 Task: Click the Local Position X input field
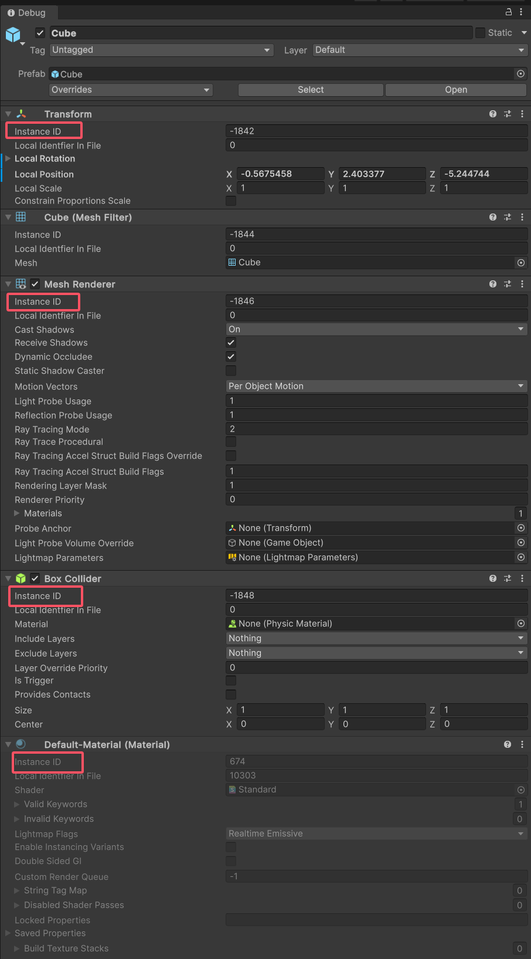(281, 174)
